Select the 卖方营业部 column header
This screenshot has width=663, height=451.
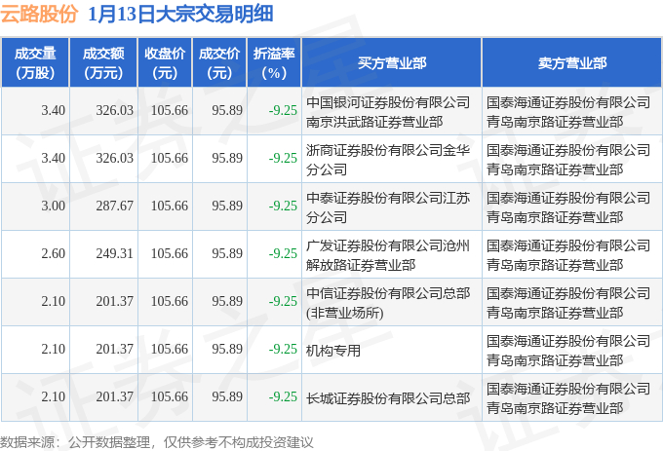point(572,63)
